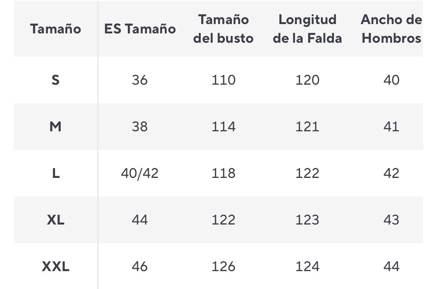The image size is (437, 289).
Task: Select shoulder width value 41
Action: point(391,127)
